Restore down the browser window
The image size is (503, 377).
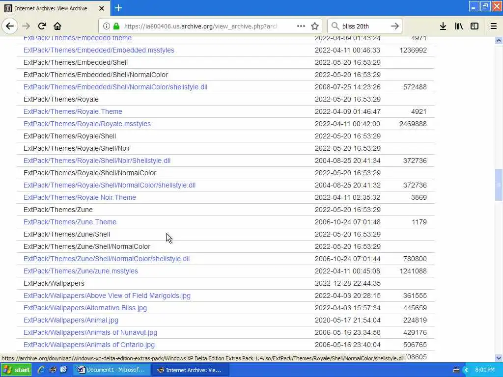(485, 6)
